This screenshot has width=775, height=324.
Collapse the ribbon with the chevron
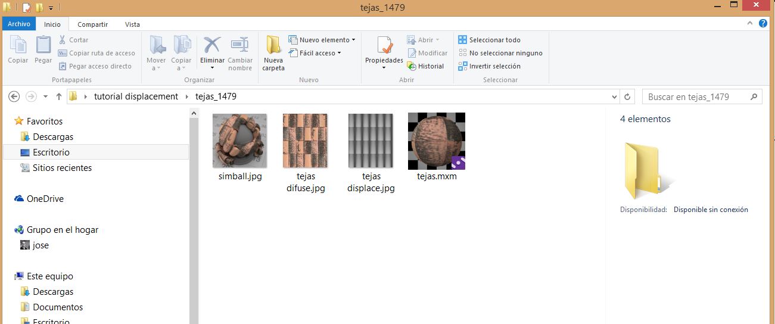751,24
